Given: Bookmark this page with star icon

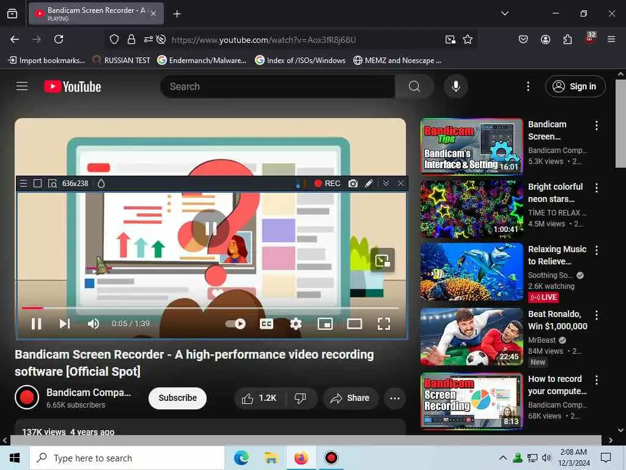Looking at the screenshot, I should (468, 39).
